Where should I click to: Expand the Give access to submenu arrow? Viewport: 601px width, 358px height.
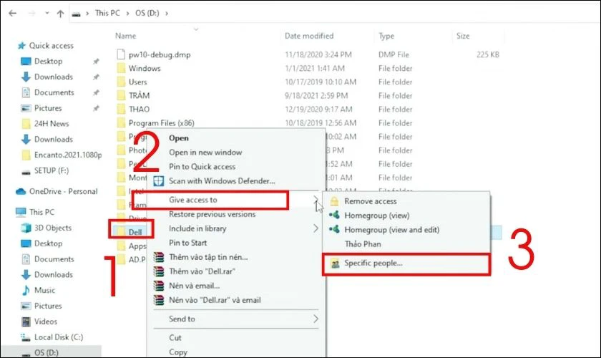pyautogui.click(x=316, y=200)
